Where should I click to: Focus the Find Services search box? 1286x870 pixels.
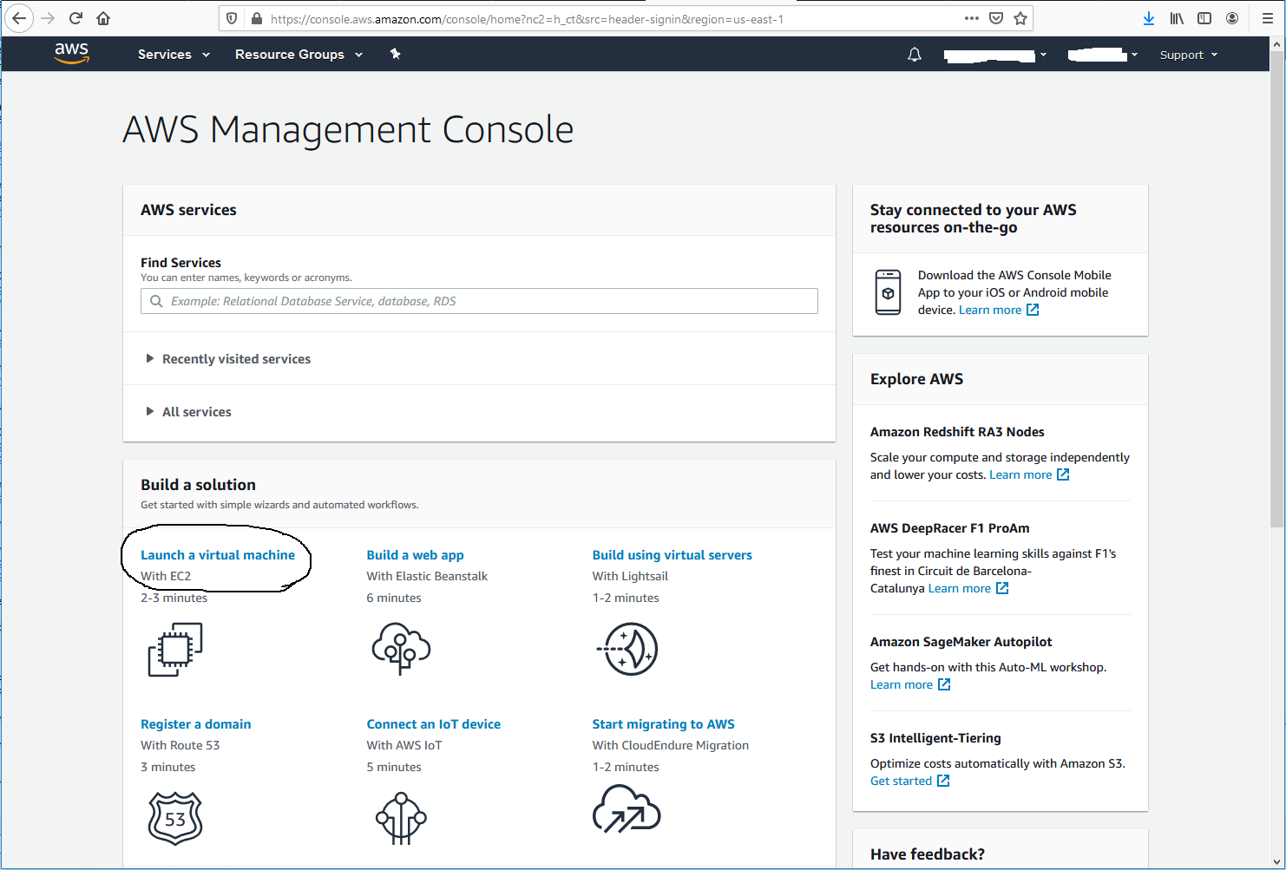479,301
